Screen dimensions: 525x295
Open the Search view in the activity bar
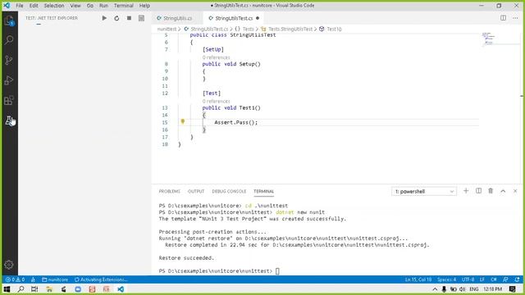point(9,40)
